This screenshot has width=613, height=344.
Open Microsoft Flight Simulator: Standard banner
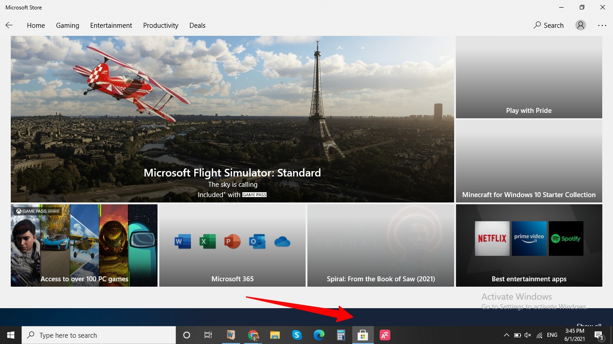pos(232,119)
